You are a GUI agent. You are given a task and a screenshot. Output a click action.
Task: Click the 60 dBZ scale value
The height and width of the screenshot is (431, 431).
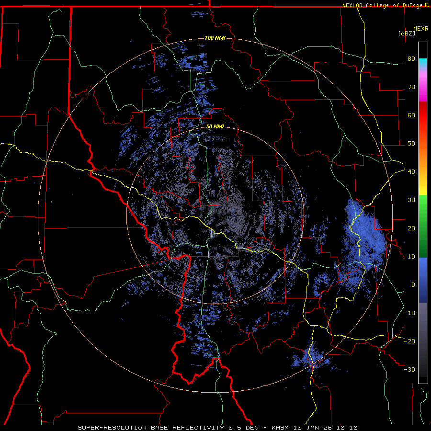coord(411,115)
